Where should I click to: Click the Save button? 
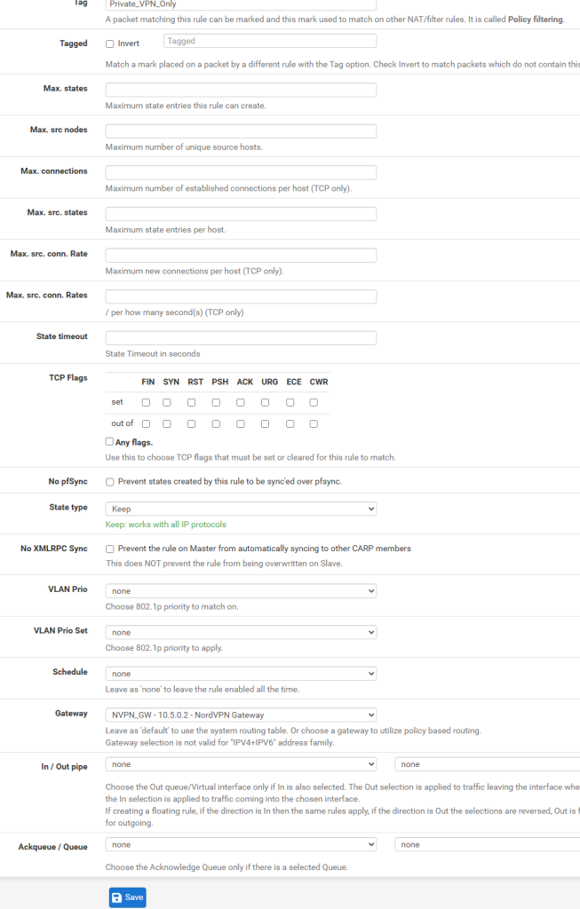pyautogui.click(x=127, y=897)
